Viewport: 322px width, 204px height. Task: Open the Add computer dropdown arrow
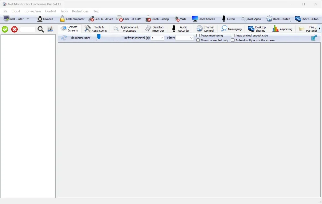pyautogui.click(x=27, y=19)
